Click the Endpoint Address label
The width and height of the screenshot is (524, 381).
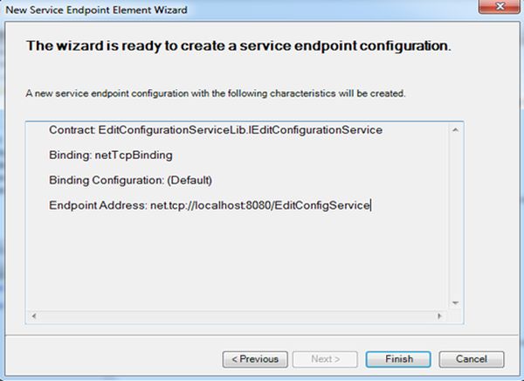pos(98,205)
